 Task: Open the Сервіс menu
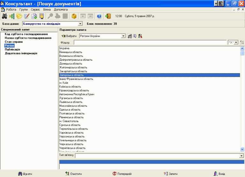coord(35,10)
